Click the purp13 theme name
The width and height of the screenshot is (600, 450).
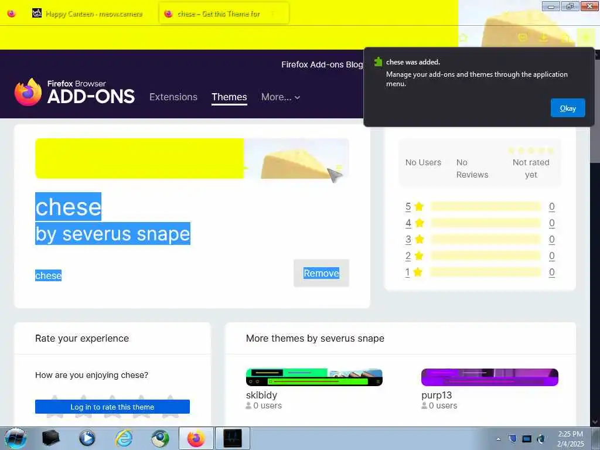pyautogui.click(x=436, y=395)
